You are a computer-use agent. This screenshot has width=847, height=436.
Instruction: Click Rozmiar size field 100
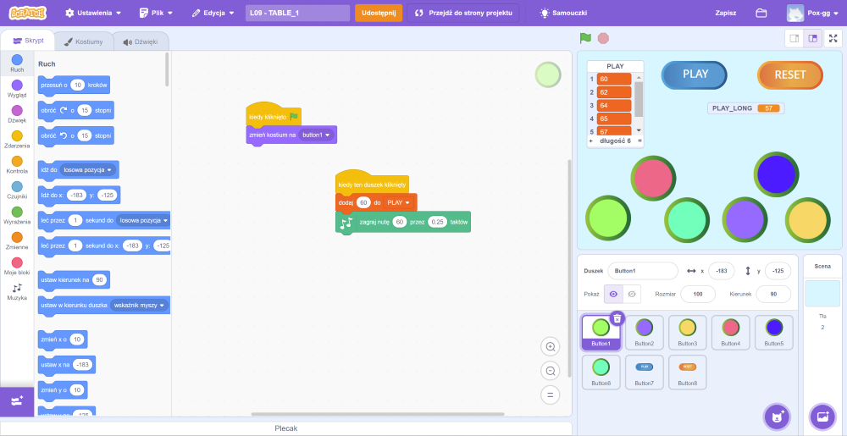697,294
